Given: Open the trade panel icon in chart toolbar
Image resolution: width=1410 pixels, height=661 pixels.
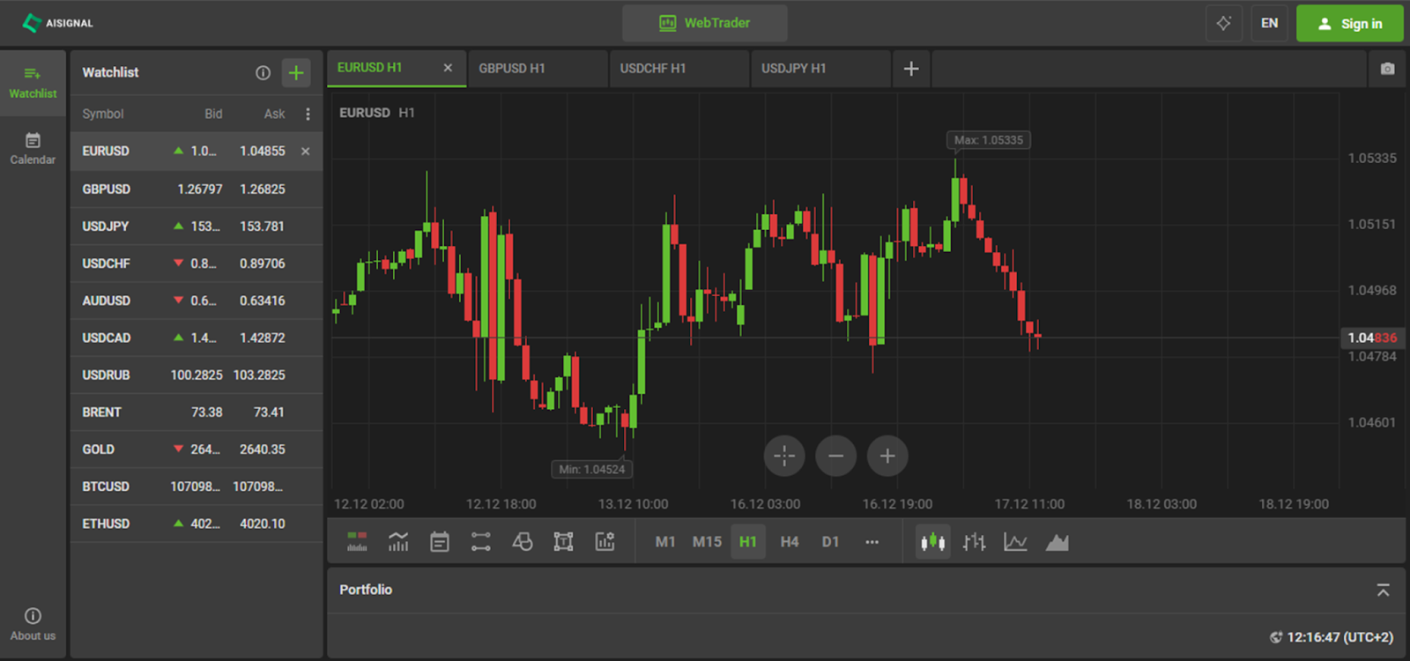Looking at the screenshot, I should pyautogui.click(x=357, y=542).
